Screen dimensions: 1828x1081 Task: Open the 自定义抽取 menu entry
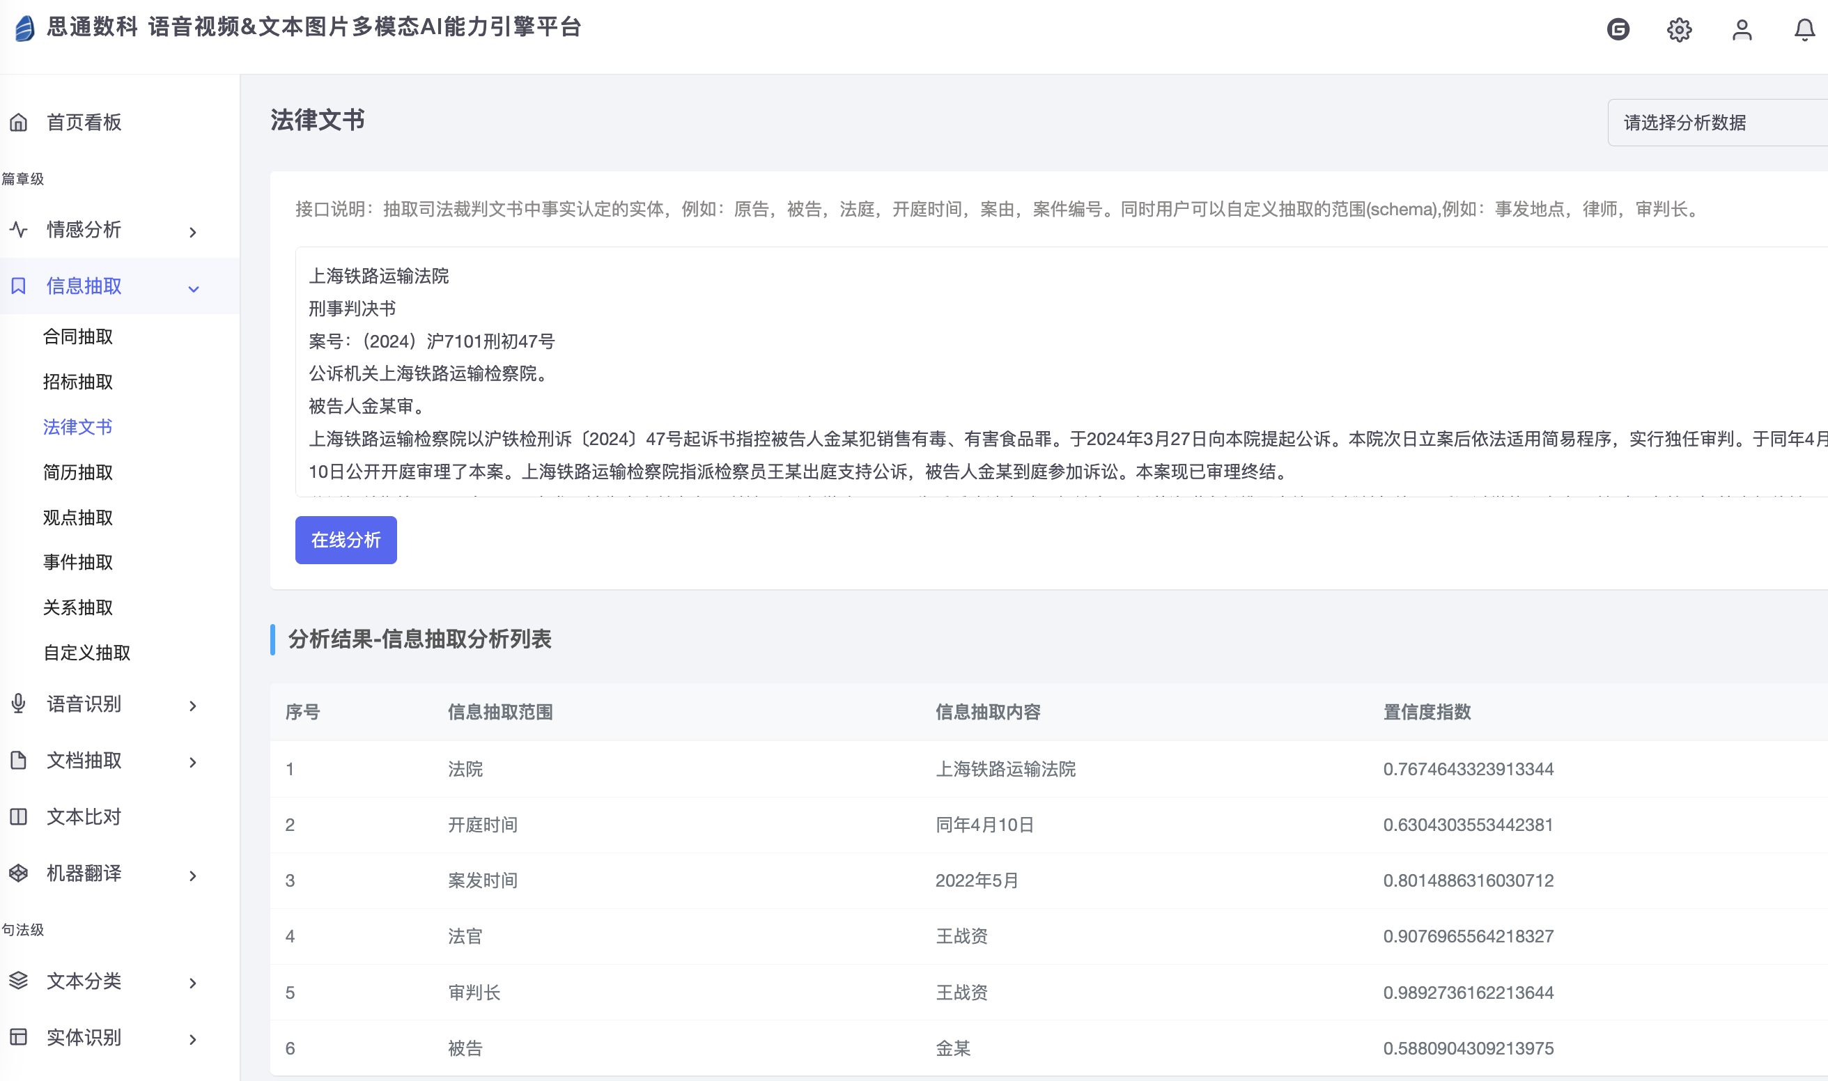(86, 652)
